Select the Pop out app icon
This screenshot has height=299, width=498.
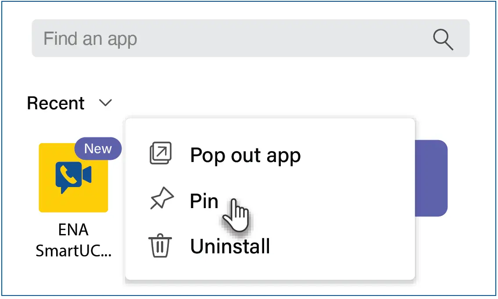tap(161, 155)
